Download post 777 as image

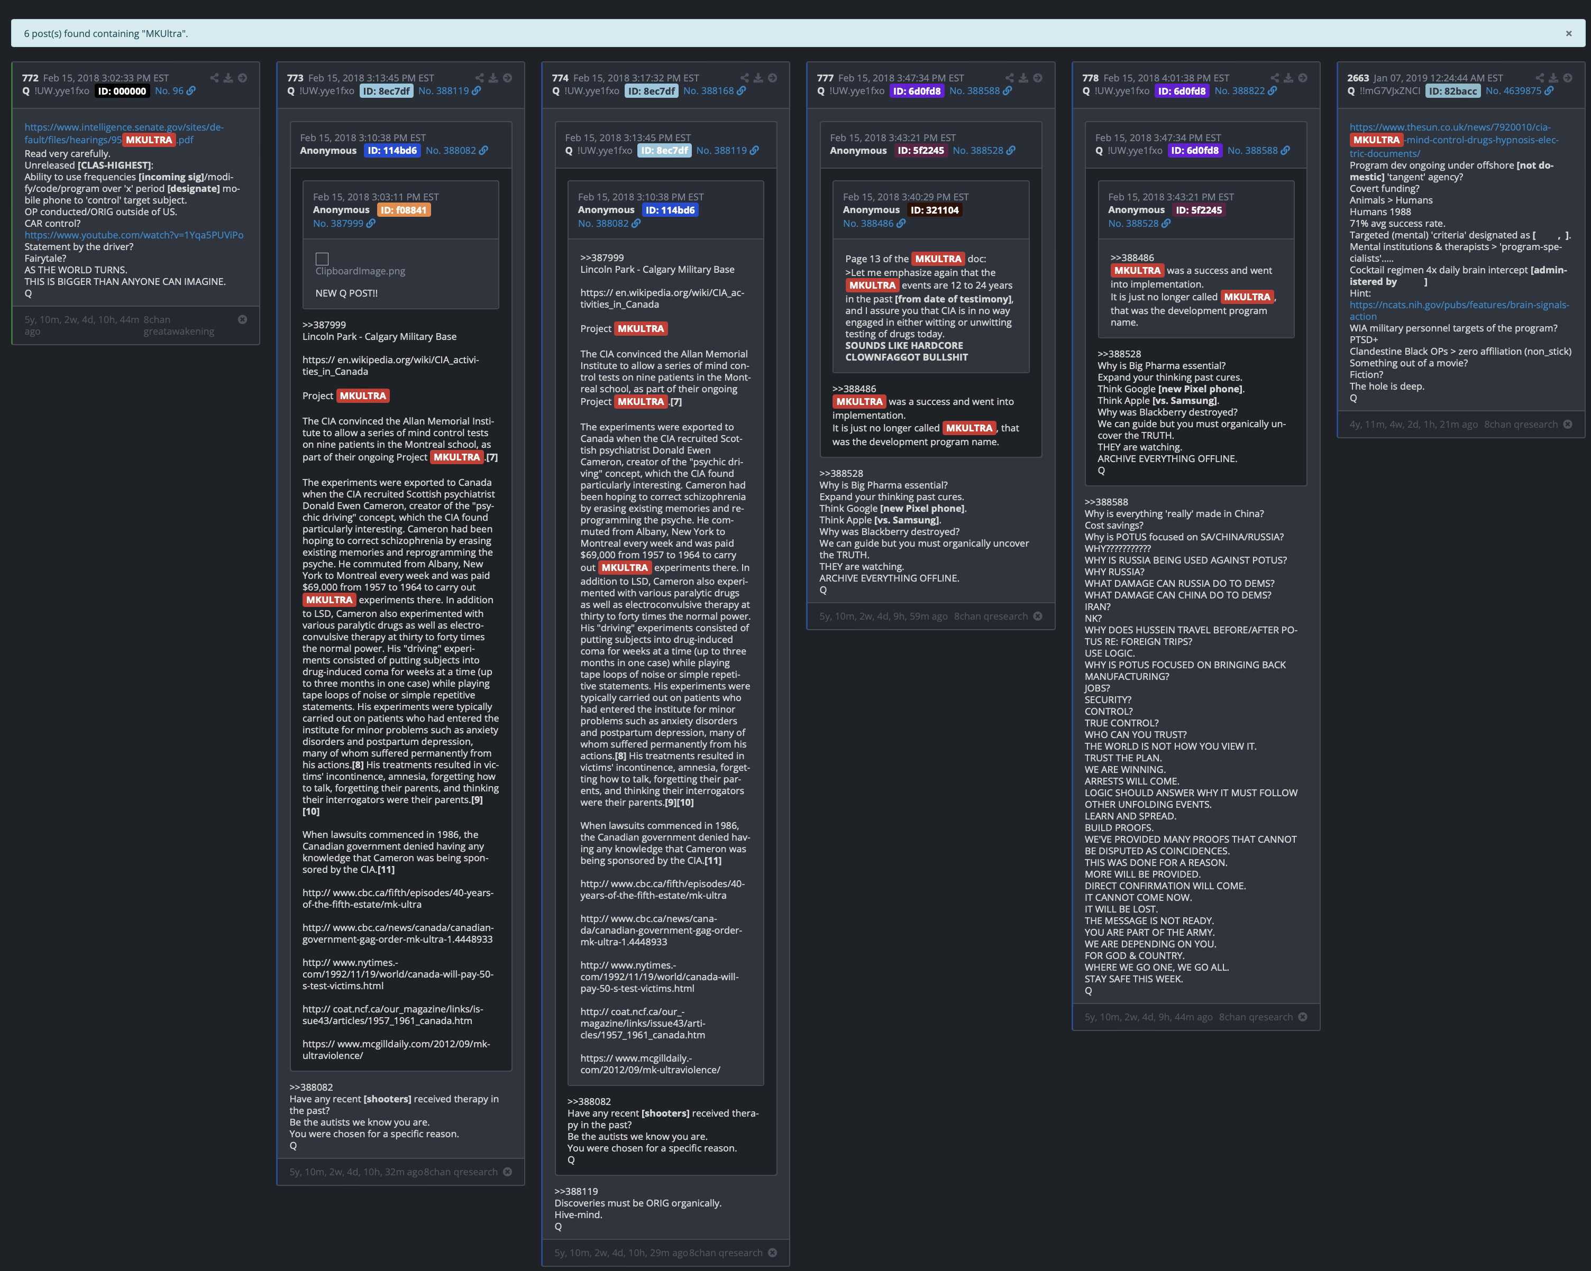[1023, 78]
